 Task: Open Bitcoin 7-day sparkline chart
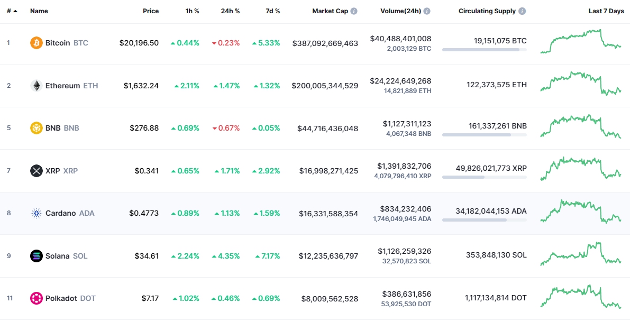(x=581, y=41)
